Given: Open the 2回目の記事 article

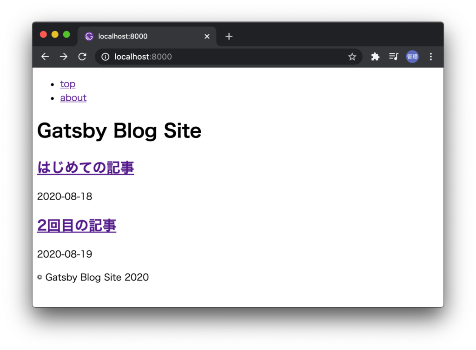Looking at the screenshot, I should click(76, 226).
